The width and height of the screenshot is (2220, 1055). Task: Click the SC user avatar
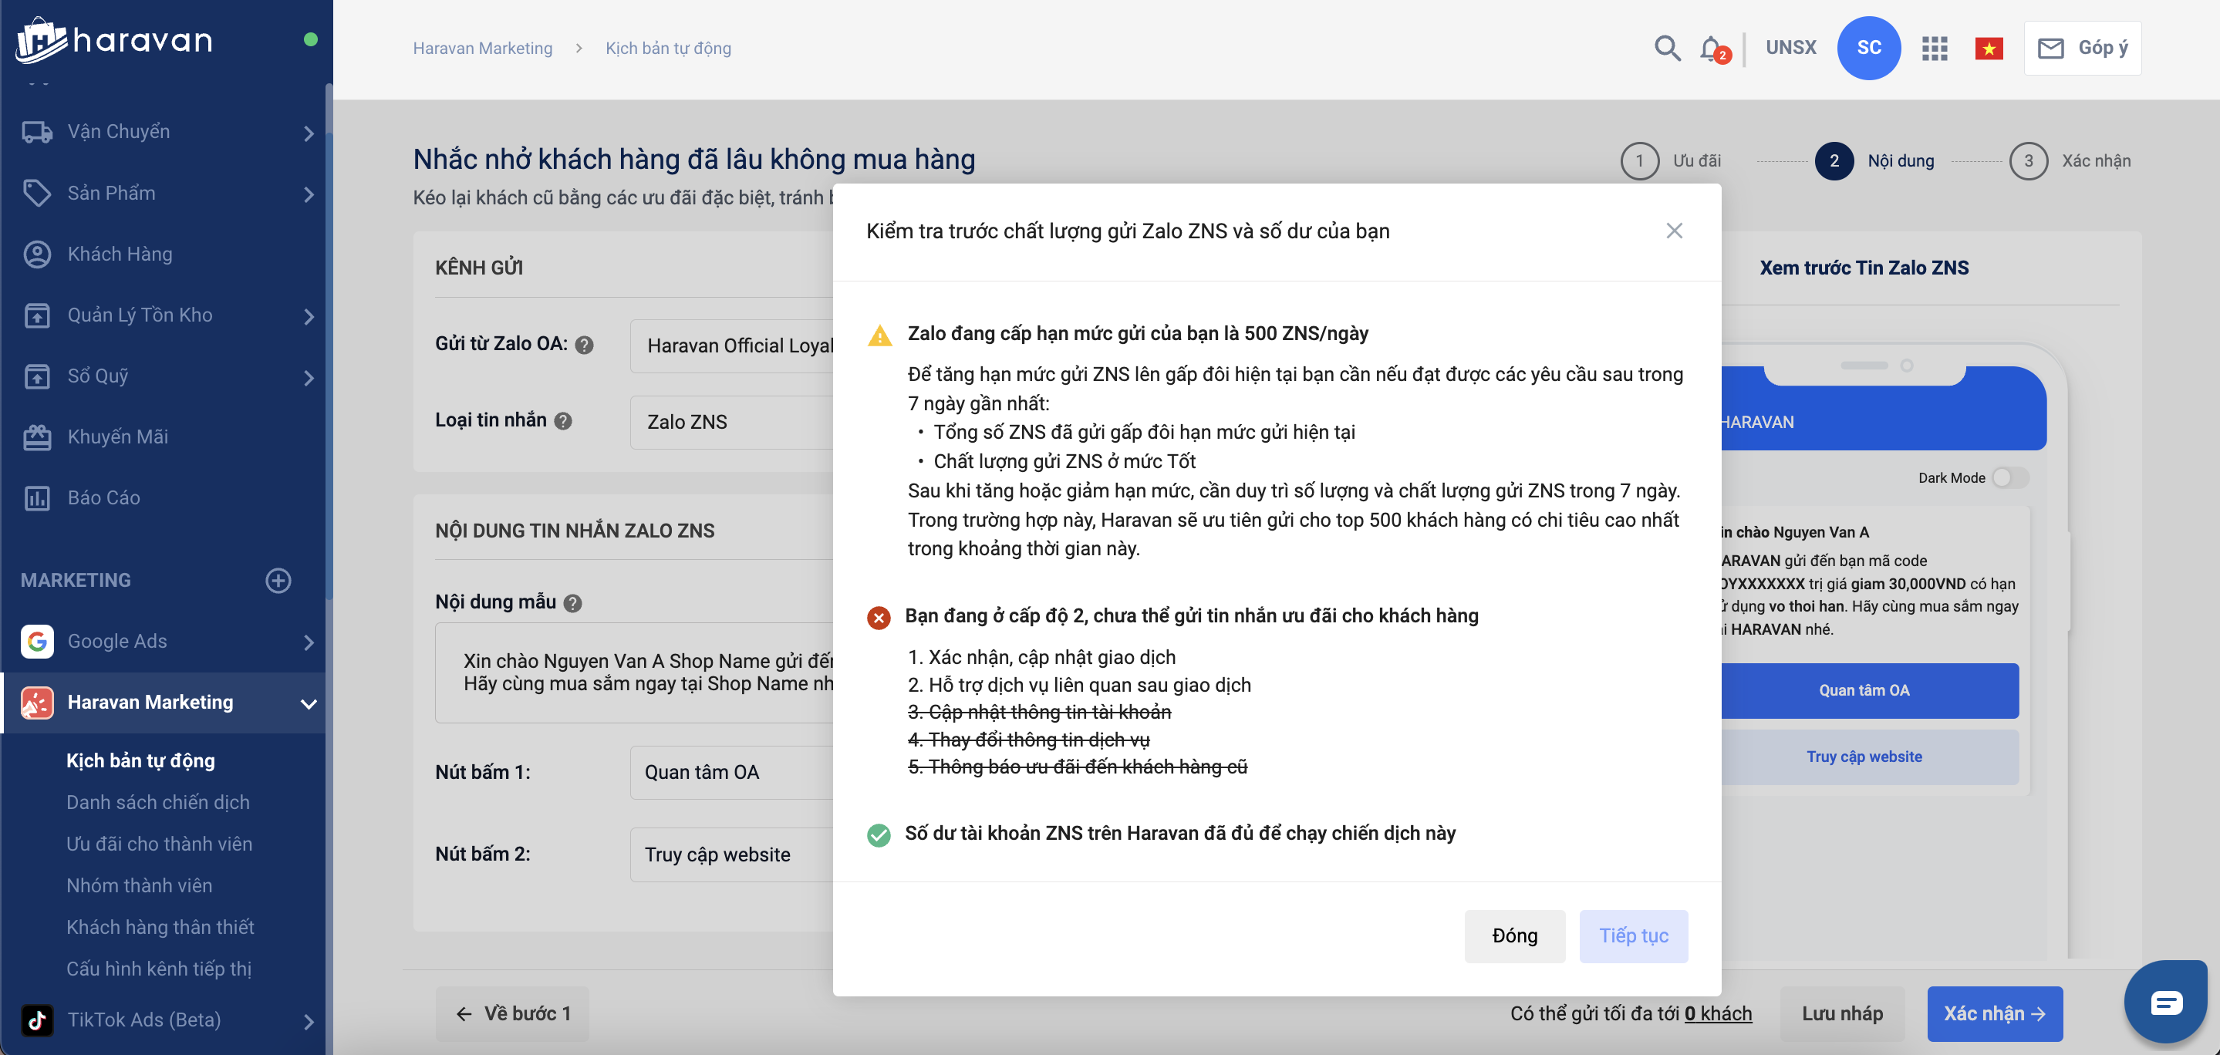1868,47
